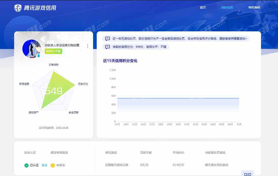This screenshot has width=278, height=176.
Task: Click the yellow warning icon next to 未绑定
Action: pos(53,165)
